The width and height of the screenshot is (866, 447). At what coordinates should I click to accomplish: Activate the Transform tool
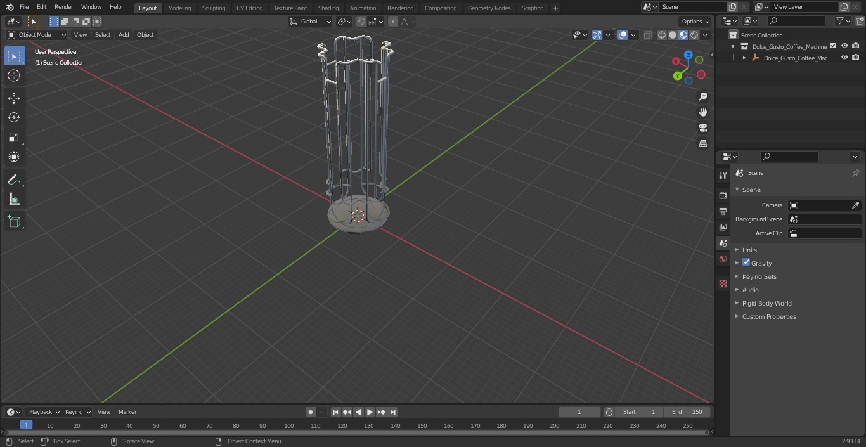coord(14,157)
